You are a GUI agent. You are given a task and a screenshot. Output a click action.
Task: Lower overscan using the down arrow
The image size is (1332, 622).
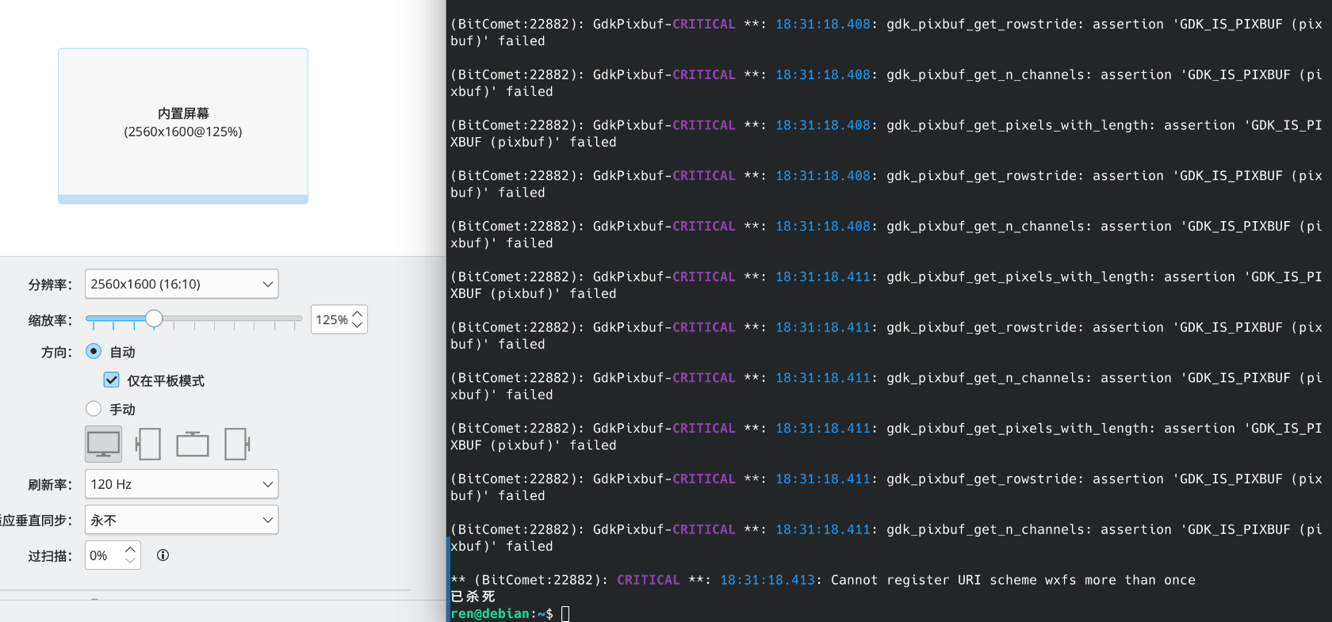click(x=131, y=561)
